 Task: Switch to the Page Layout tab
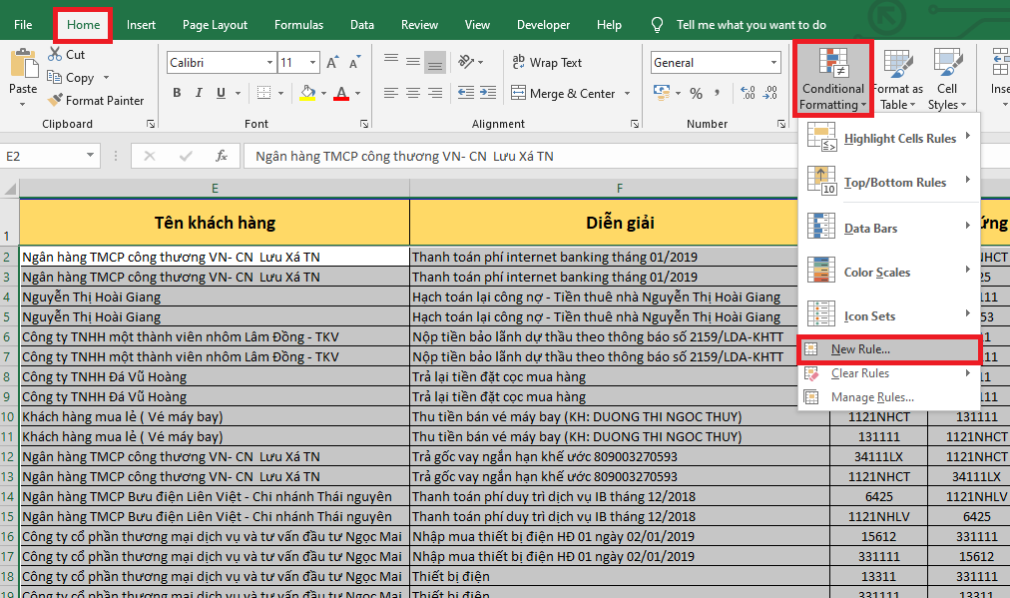215,25
